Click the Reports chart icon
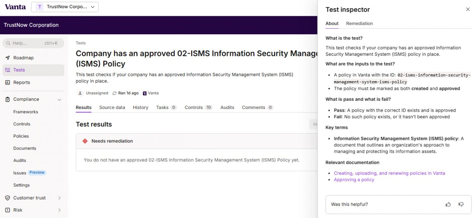Viewport: 476px width, 218px height. coord(7,83)
